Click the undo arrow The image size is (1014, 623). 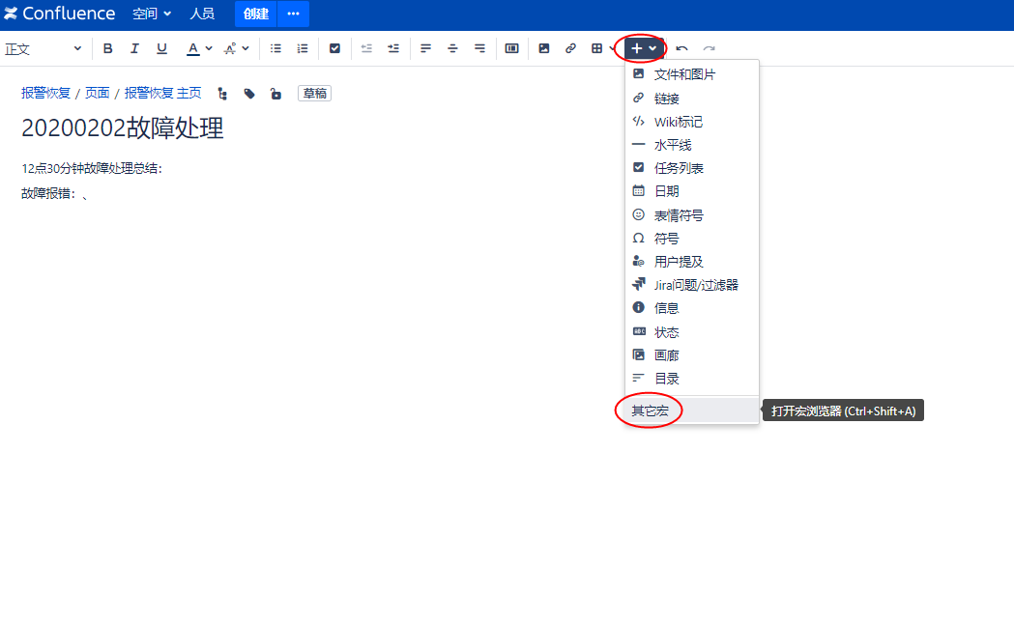pyautogui.click(x=682, y=48)
